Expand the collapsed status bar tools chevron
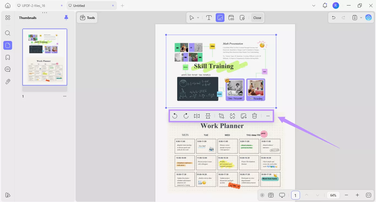376x202 pixels. pyautogui.click(x=262, y=195)
